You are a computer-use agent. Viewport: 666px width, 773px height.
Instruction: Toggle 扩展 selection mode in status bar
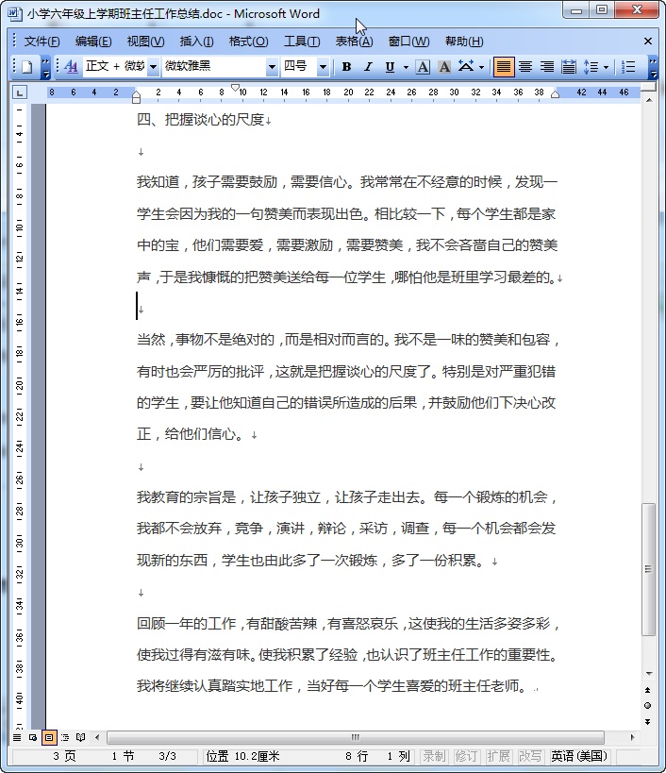tap(498, 756)
